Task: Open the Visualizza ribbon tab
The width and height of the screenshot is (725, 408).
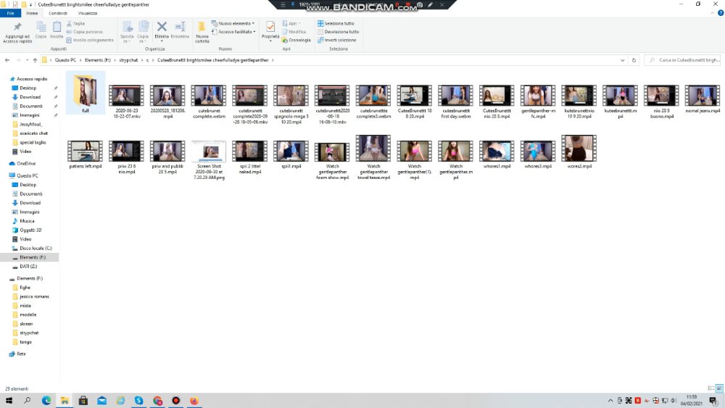Action: [88, 13]
